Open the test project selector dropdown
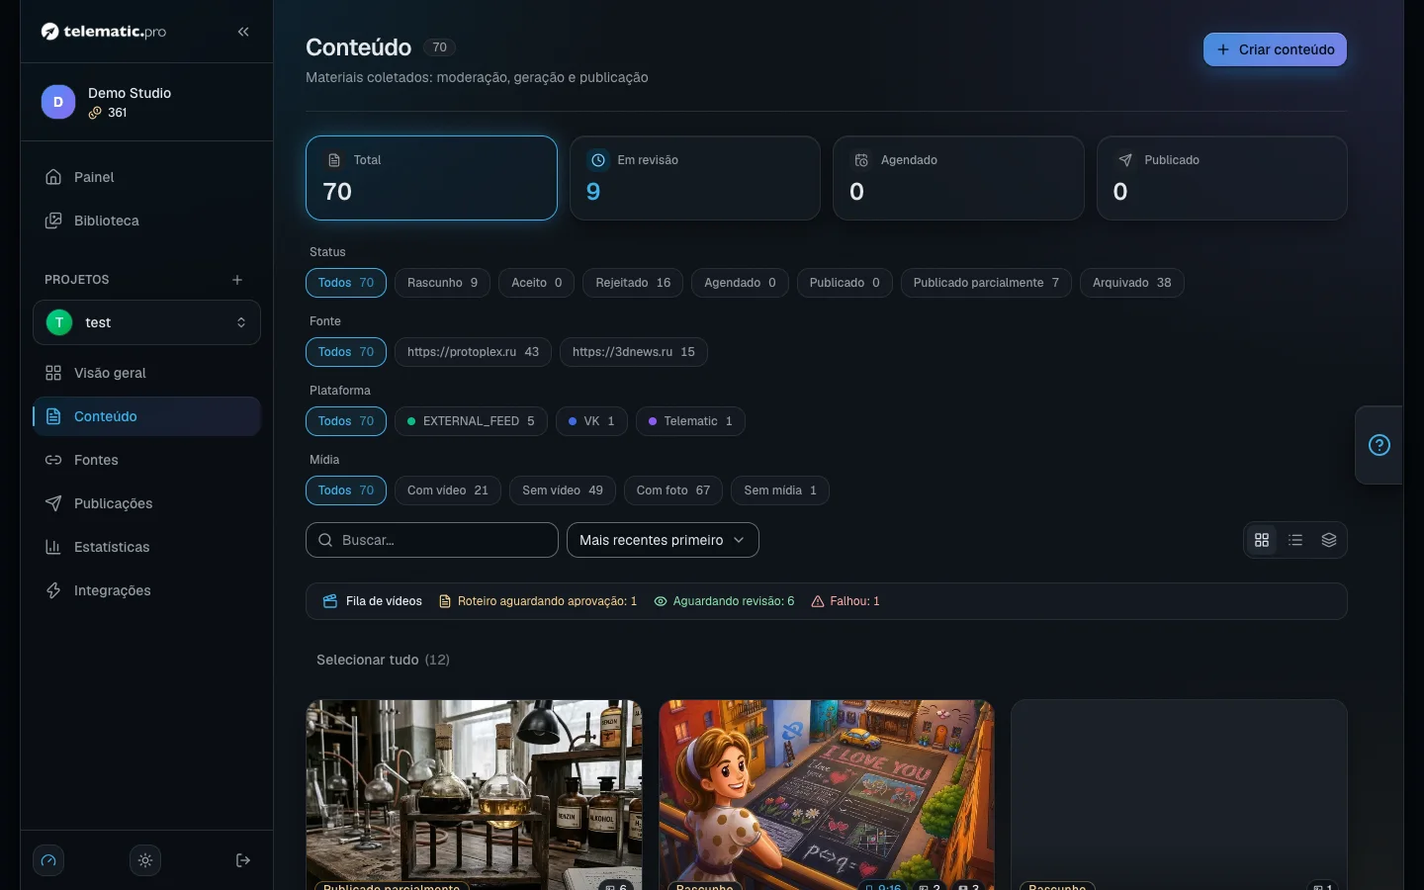 coord(146,322)
